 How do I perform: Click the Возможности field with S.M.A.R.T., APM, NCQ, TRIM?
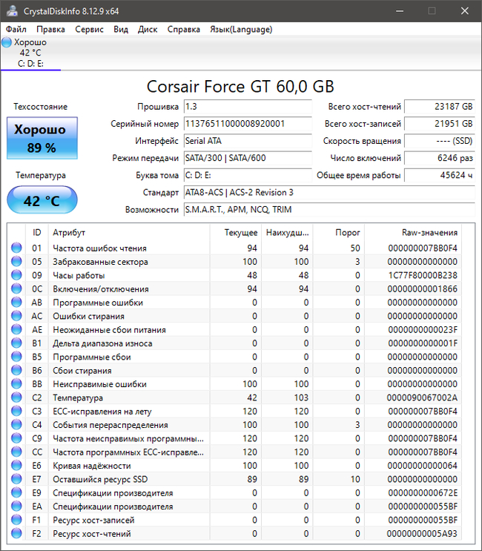click(329, 209)
